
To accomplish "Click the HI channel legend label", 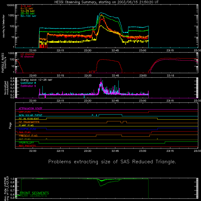I will tap(27, 57).
